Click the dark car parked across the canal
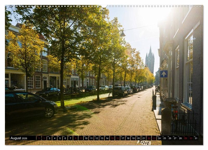 [x=48, y=92]
